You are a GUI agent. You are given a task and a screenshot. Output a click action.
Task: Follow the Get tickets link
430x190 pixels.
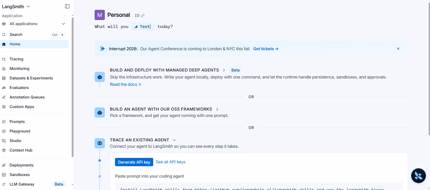tap(266, 49)
